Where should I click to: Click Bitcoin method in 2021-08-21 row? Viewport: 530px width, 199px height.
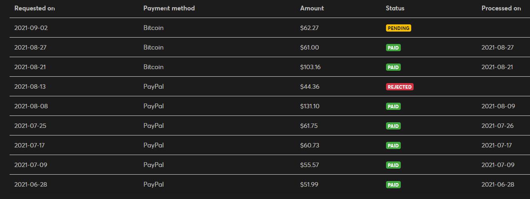[x=153, y=67]
